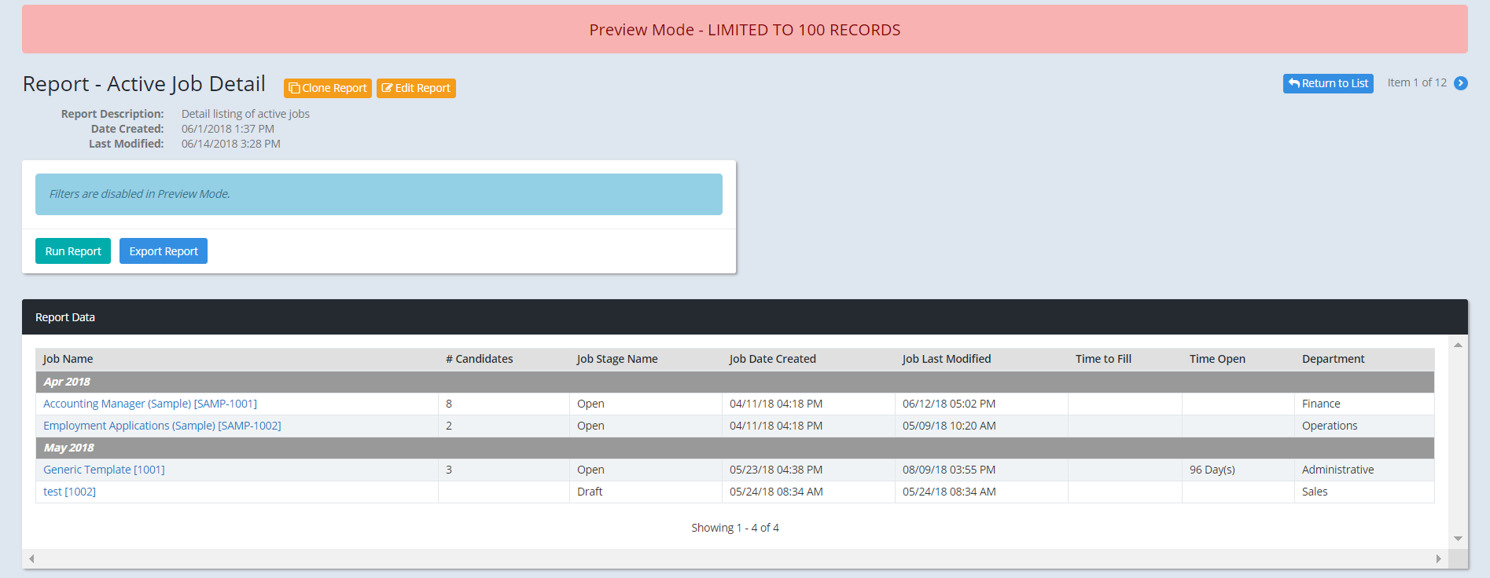Click the Item 1 of 12 text
The width and height of the screenshot is (1490, 578).
point(1417,82)
